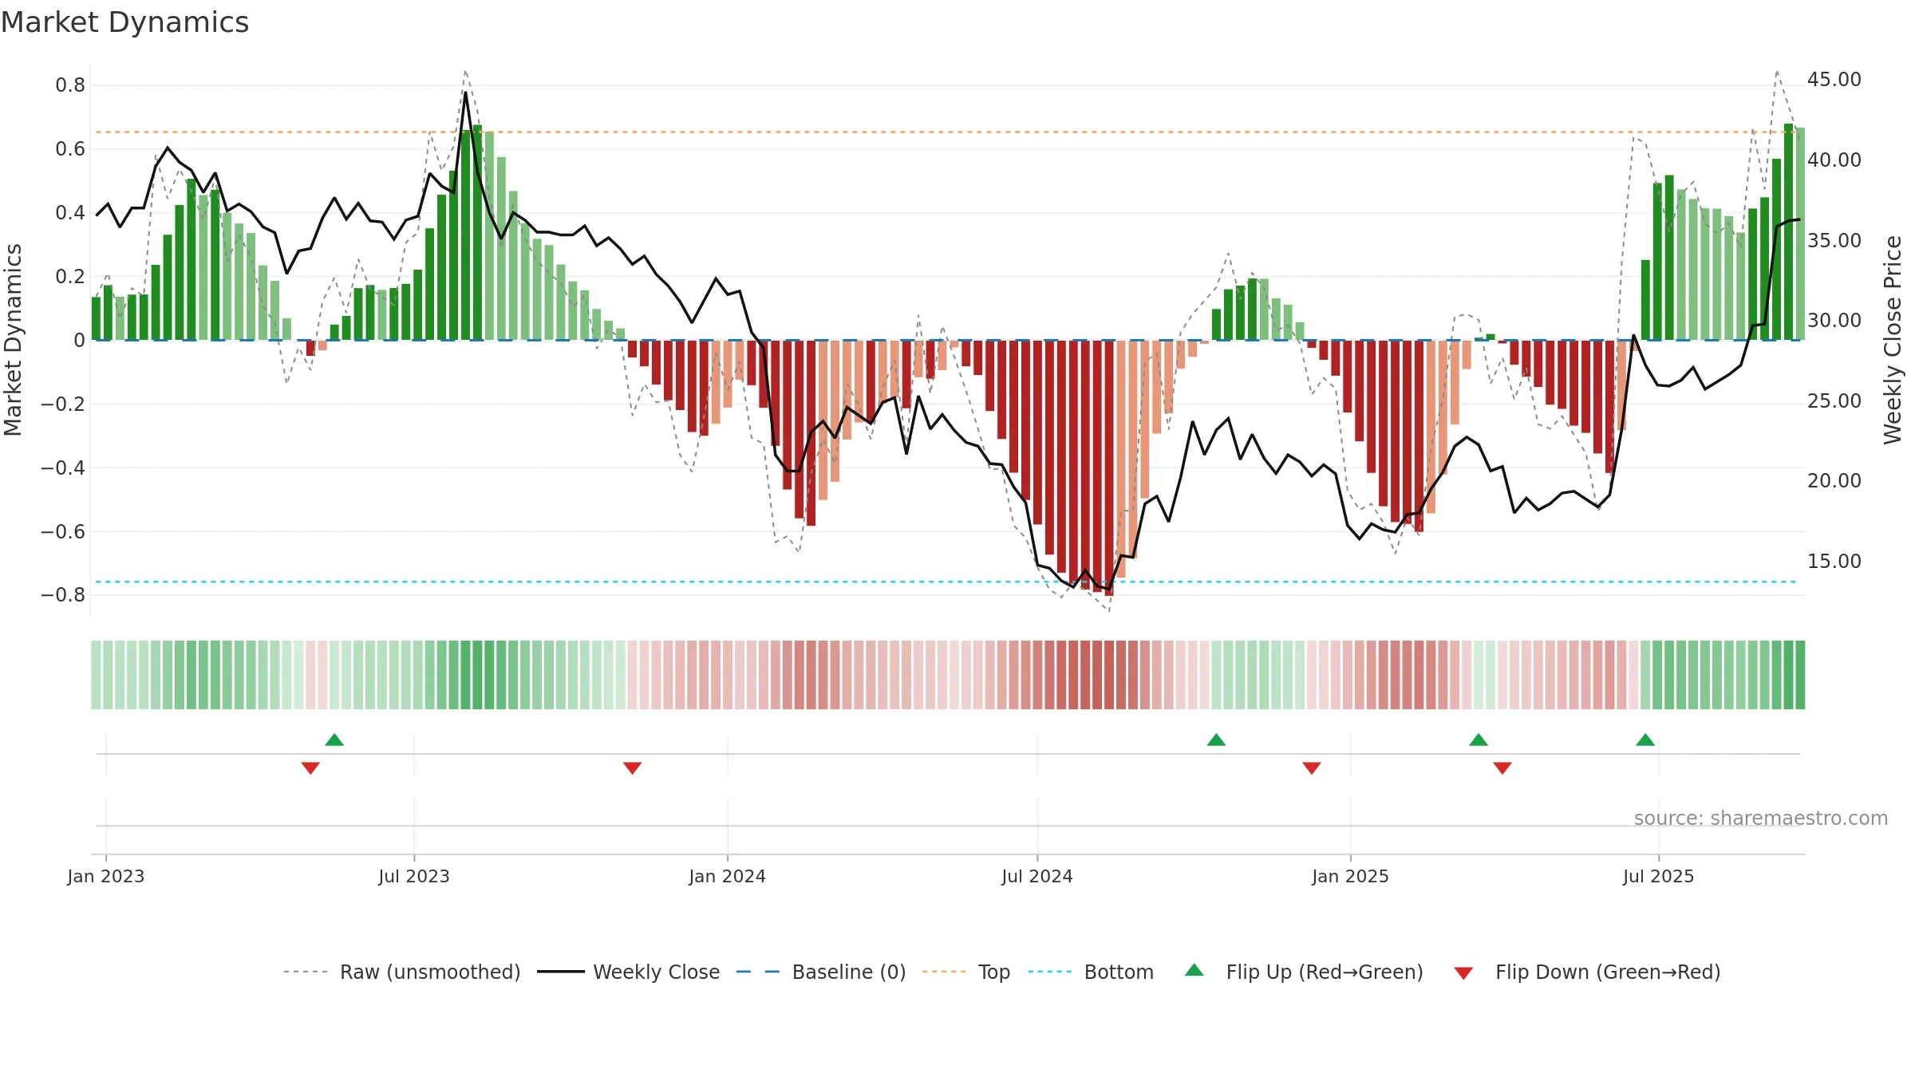Viewport: 1915px width, 1077px height.
Task: Click the Market Dynamics chart title
Action: click(x=124, y=22)
